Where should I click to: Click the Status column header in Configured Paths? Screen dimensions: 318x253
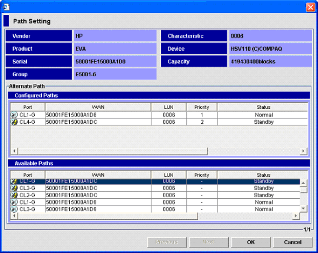pyautogui.click(x=263, y=107)
